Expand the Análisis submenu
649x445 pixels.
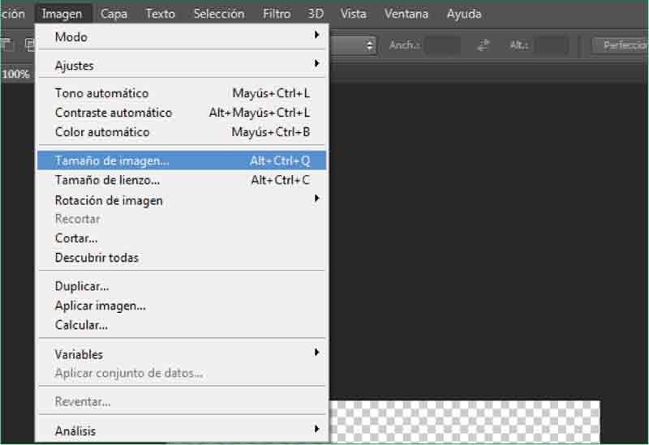pos(183,431)
